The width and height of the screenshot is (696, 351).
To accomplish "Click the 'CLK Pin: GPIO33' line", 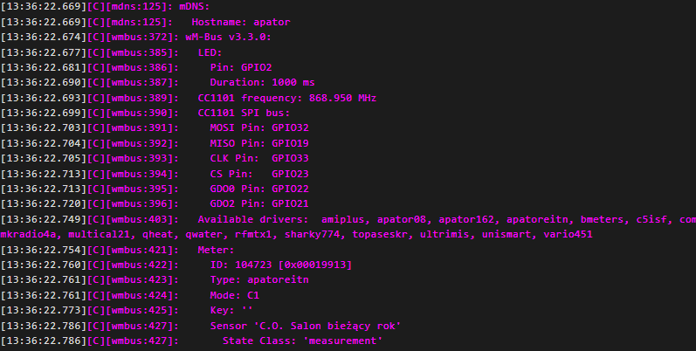I will (x=259, y=159).
